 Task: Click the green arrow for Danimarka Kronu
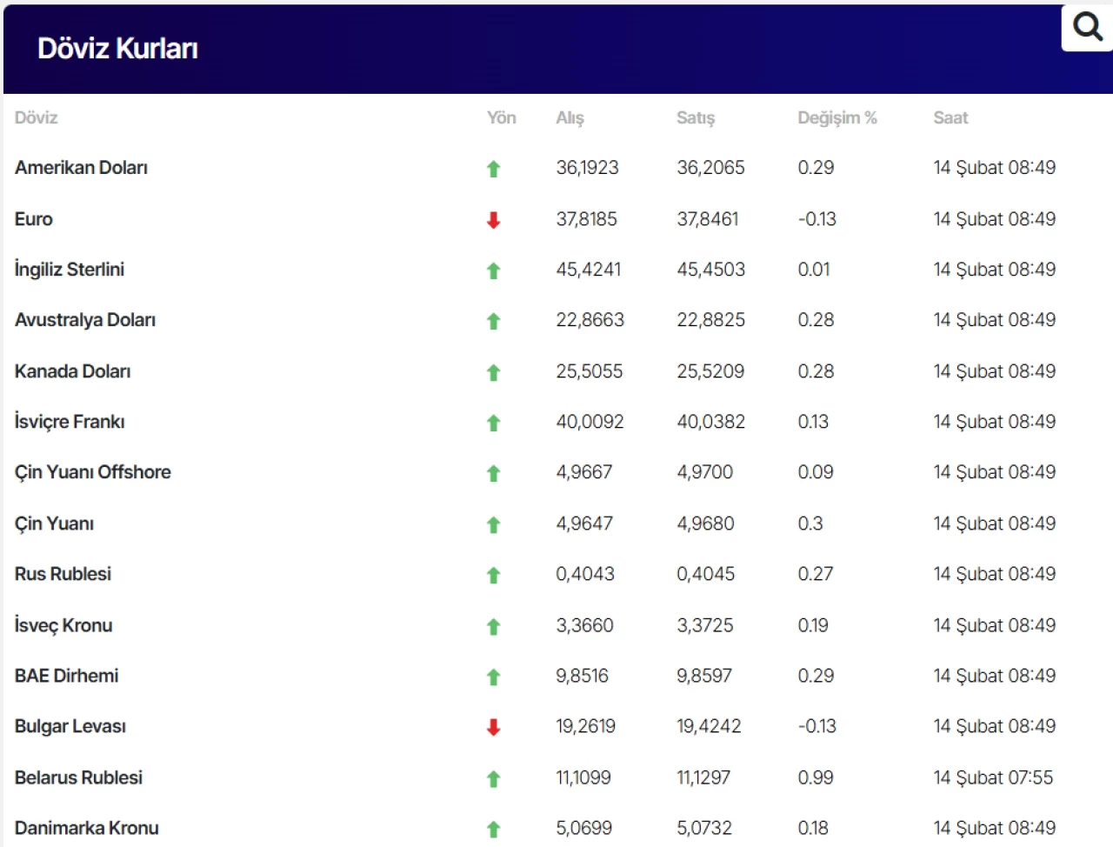click(494, 829)
